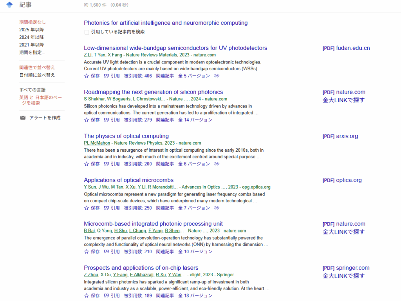The image size is (401, 301).
Task: View 被引用数: 189 citations
Action: (x=138, y=296)
